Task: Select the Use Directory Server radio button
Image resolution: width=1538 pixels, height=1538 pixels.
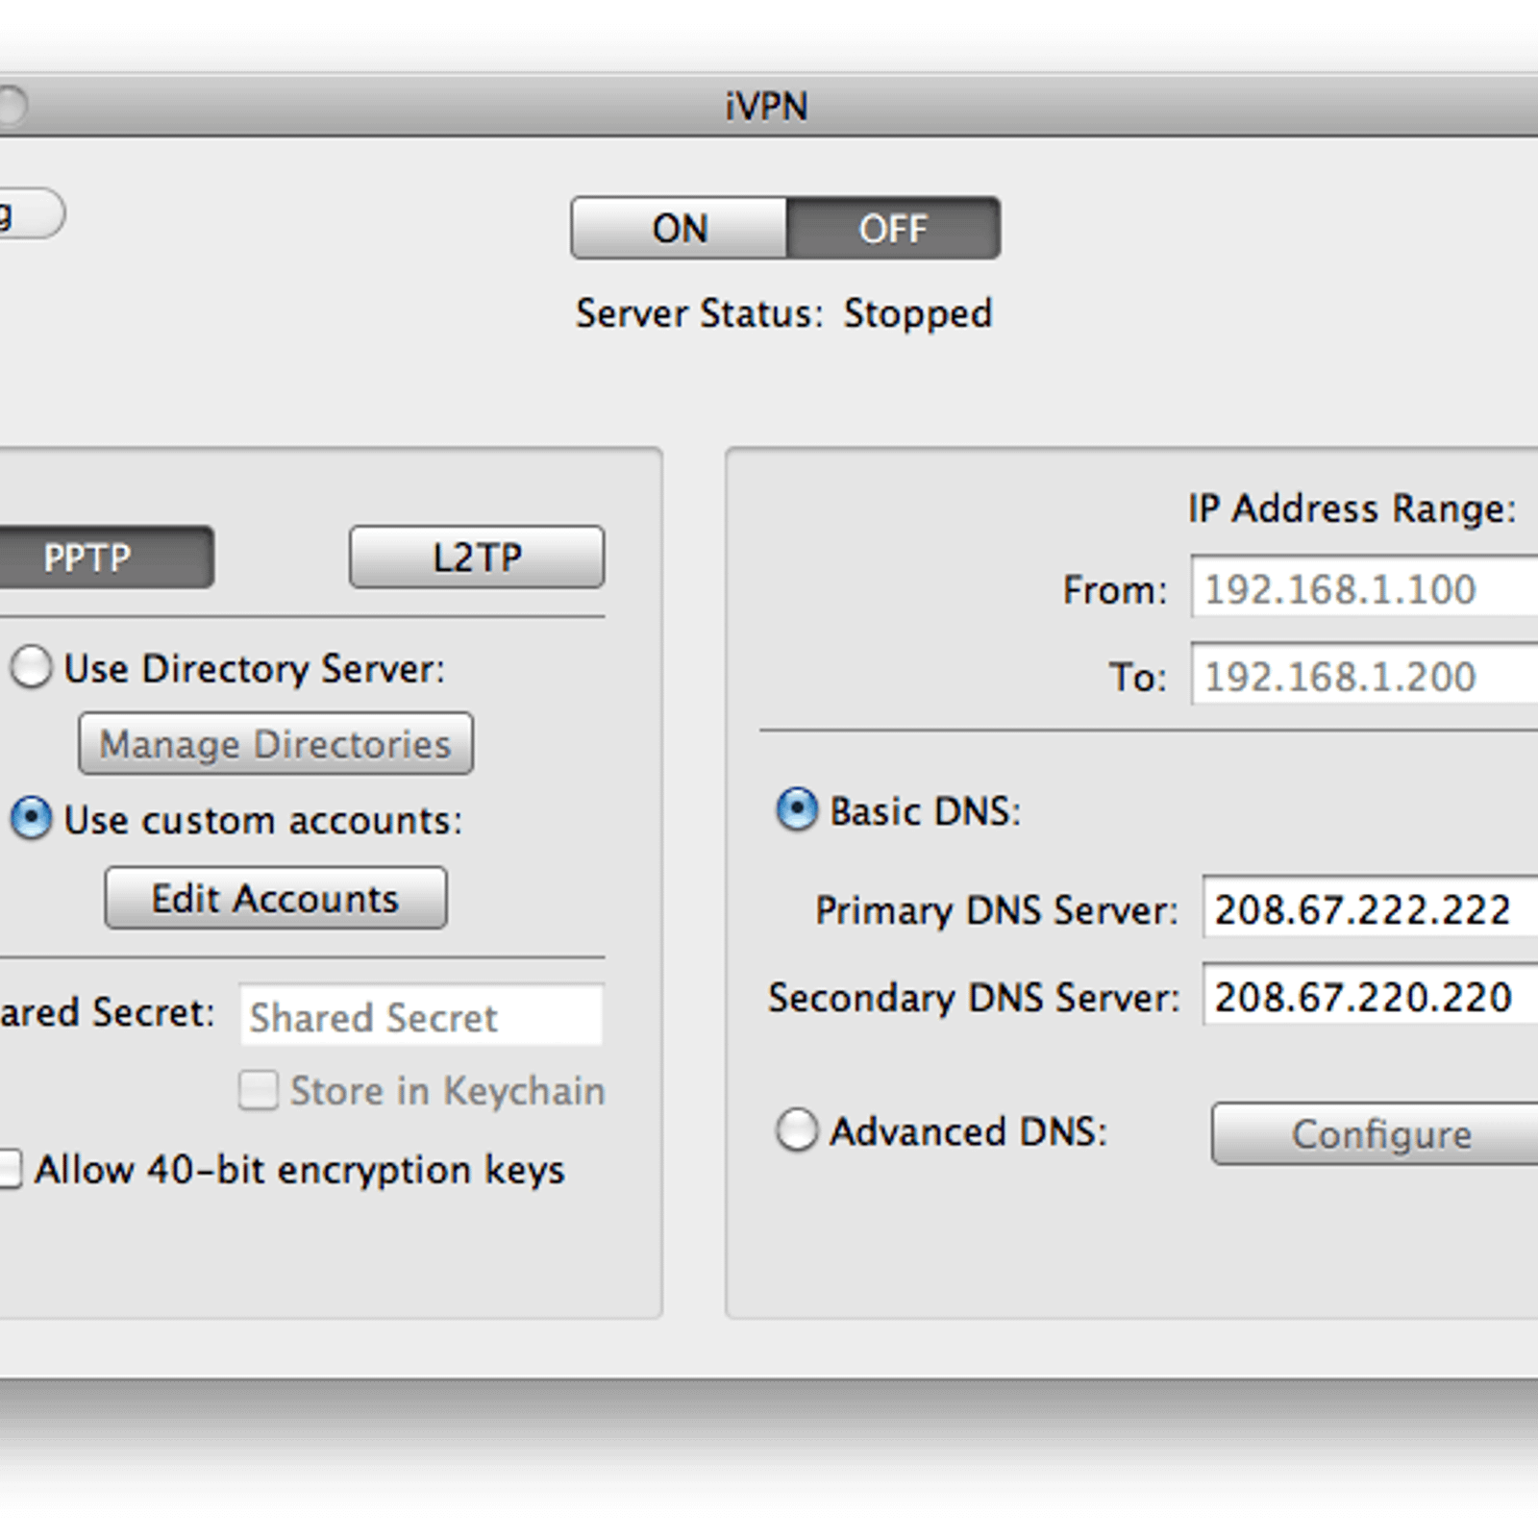Action: tap(31, 667)
